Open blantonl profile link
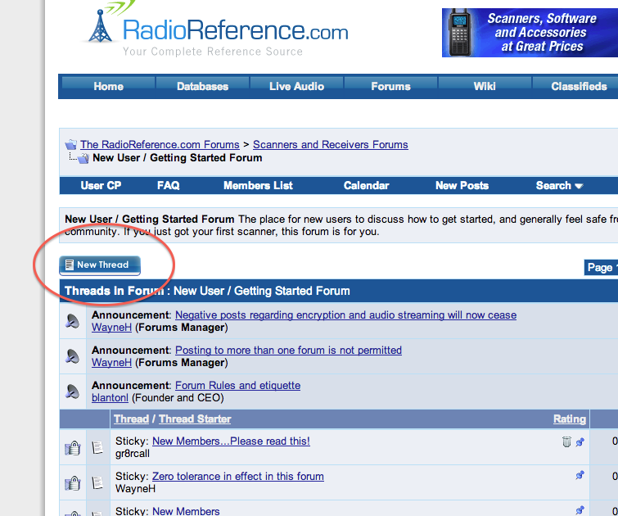The height and width of the screenshot is (516, 618). pyautogui.click(x=110, y=398)
